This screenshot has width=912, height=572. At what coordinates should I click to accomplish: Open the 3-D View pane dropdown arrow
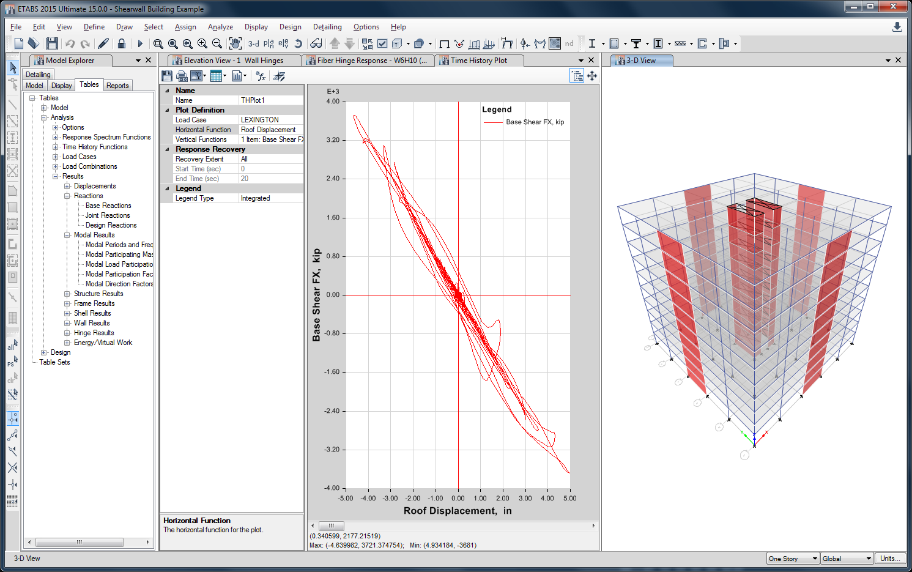tap(888, 61)
